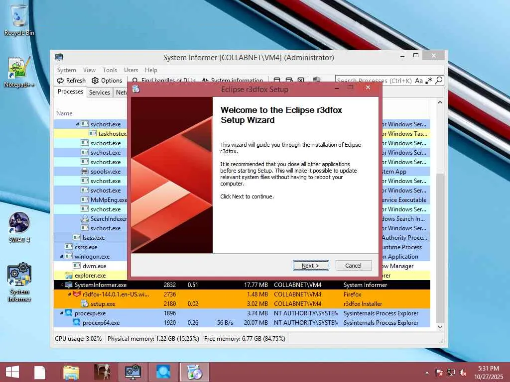Select the taskhostex process row
The width and height of the screenshot is (510, 382).
pyautogui.click(x=91, y=133)
